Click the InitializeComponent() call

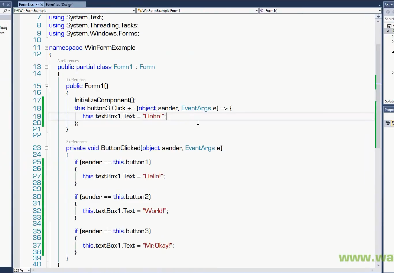point(105,100)
